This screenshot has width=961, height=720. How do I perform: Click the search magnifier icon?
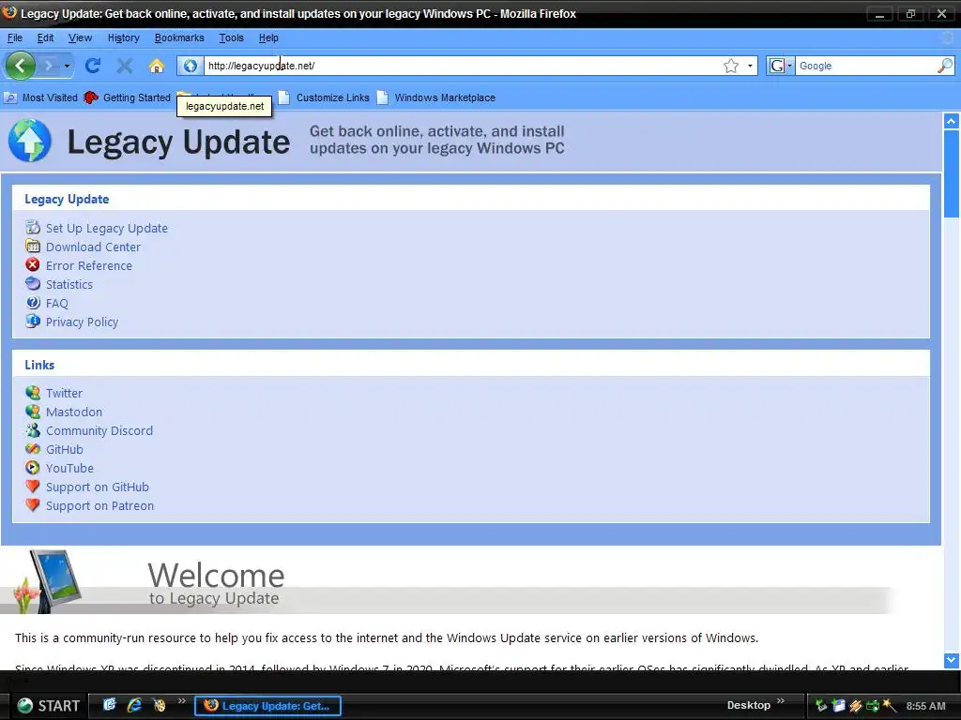(x=945, y=66)
